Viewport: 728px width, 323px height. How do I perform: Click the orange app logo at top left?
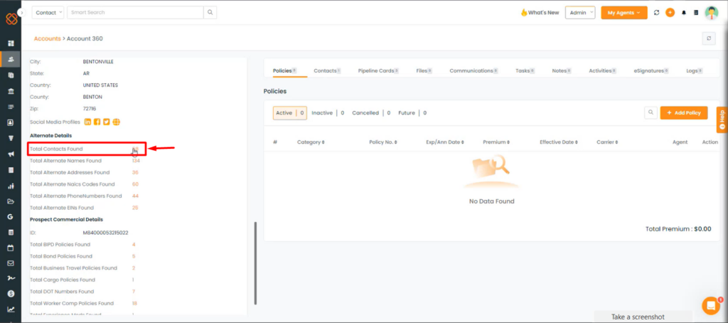point(11,19)
